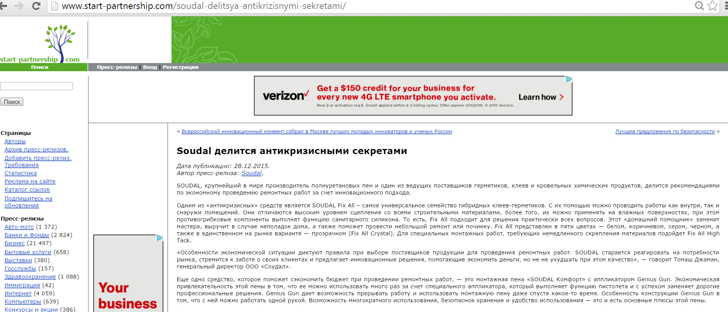The image size is (728, 312).
Task: Click the AdChoices icon on Verizon banner
Action: pos(569,79)
